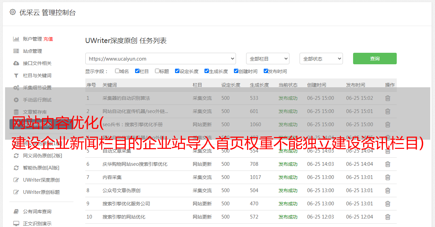Open the site URL dropdown

(160, 59)
